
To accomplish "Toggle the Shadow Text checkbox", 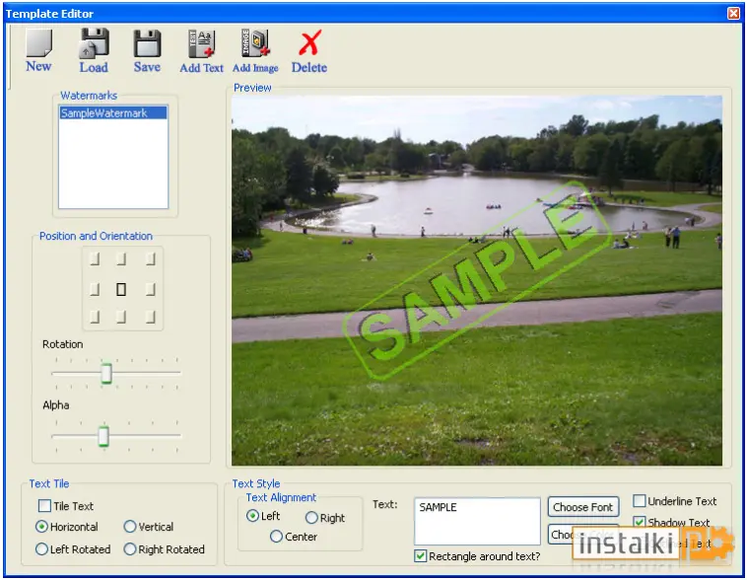I will click(x=640, y=522).
